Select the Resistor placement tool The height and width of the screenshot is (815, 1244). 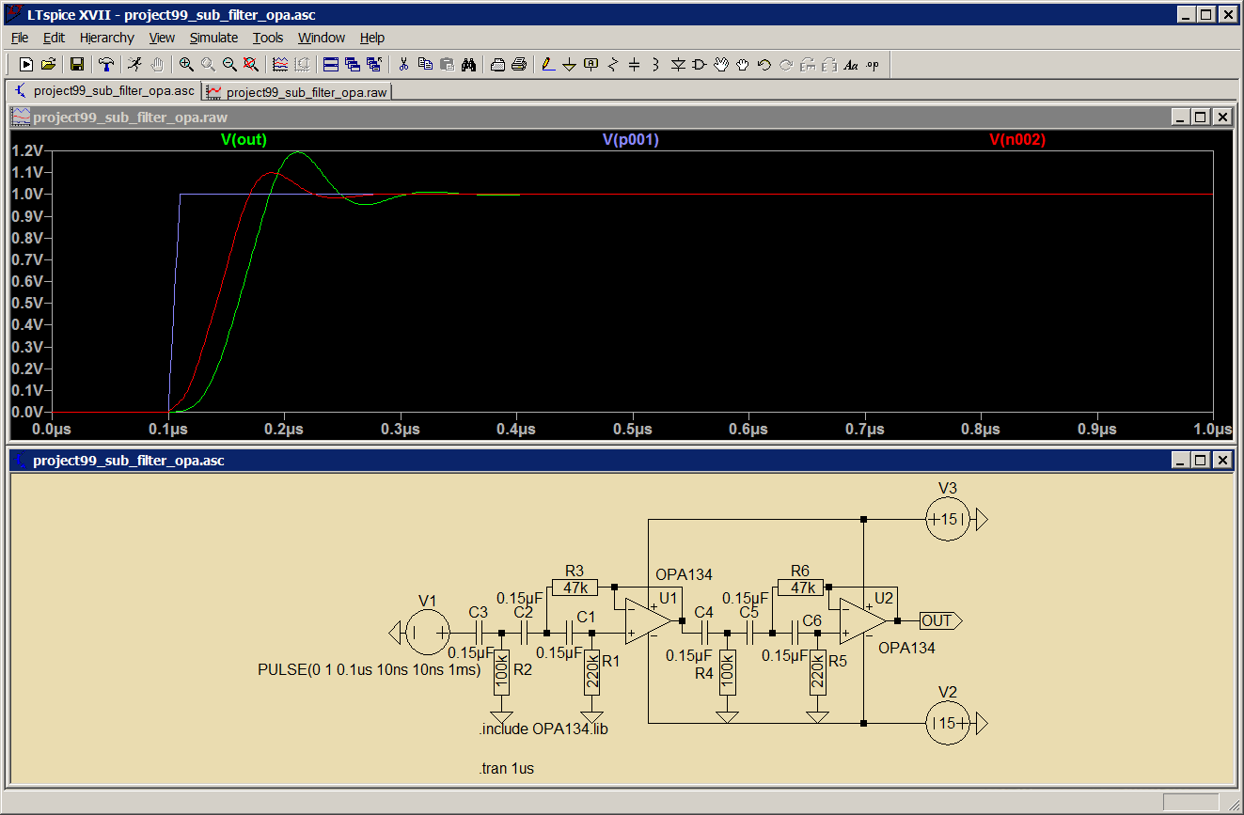(613, 64)
